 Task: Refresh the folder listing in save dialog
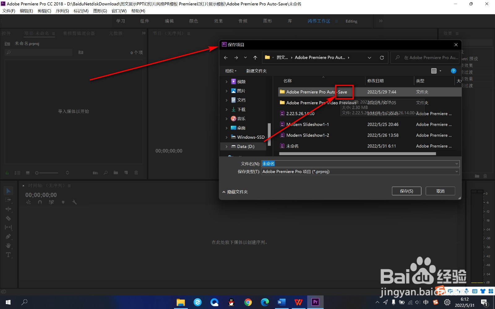pyautogui.click(x=382, y=58)
